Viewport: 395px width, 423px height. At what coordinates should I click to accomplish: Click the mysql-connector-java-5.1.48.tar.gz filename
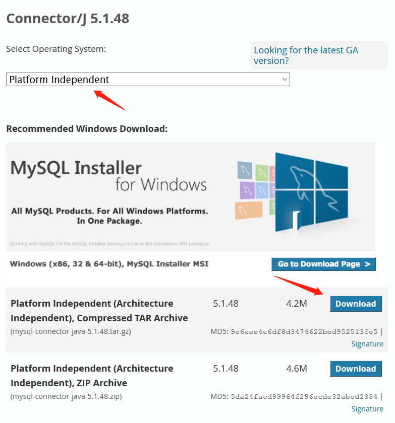click(71, 331)
